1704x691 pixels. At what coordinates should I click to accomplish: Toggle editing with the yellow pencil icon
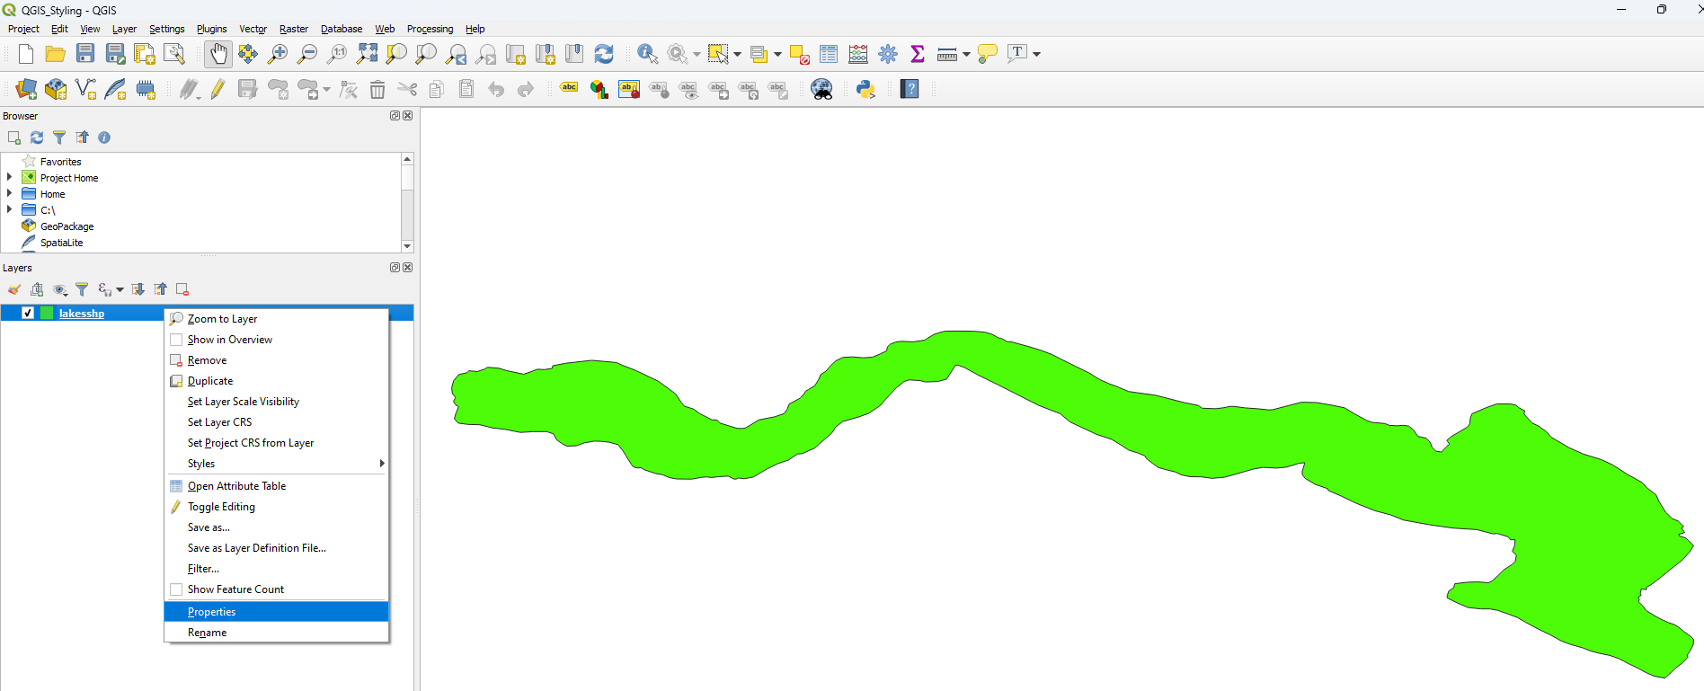coord(218,89)
